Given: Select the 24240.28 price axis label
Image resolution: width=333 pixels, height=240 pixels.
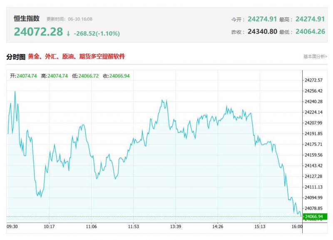Looking at the screenshot, I should [313, 101].
